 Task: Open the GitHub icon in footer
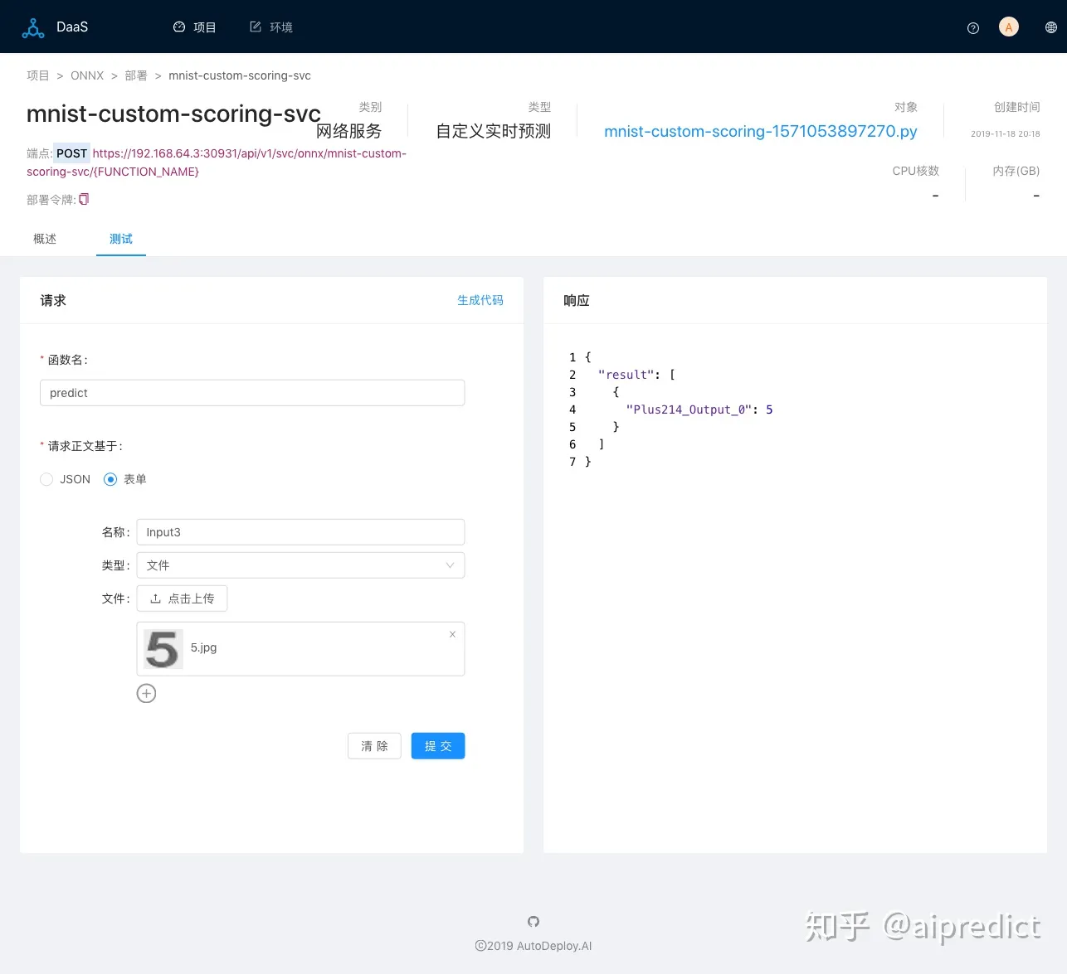(533, 921)
